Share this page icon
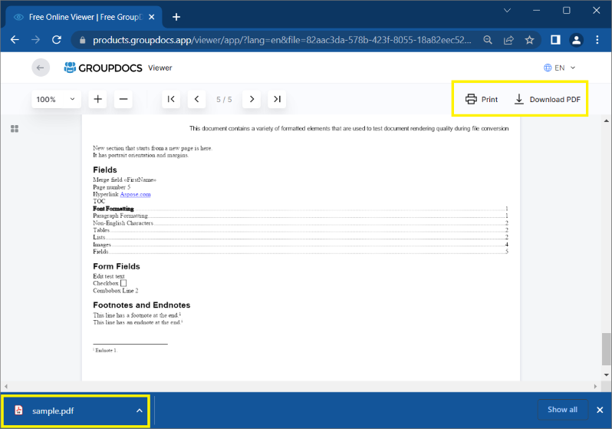 (x=508, y=40)
